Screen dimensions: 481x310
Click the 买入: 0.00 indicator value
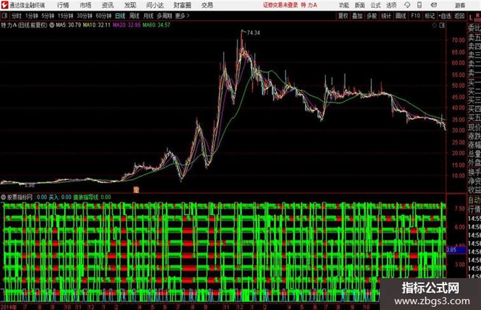click(x=60, y=197)
